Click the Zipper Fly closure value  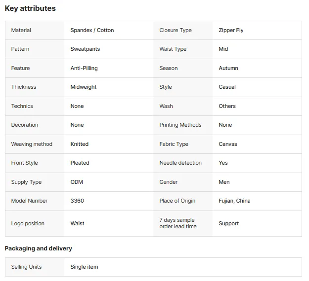(231, 30)
